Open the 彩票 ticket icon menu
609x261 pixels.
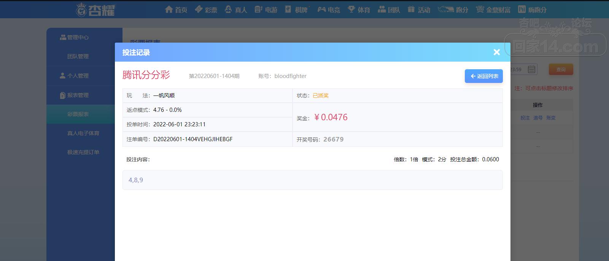199,9
